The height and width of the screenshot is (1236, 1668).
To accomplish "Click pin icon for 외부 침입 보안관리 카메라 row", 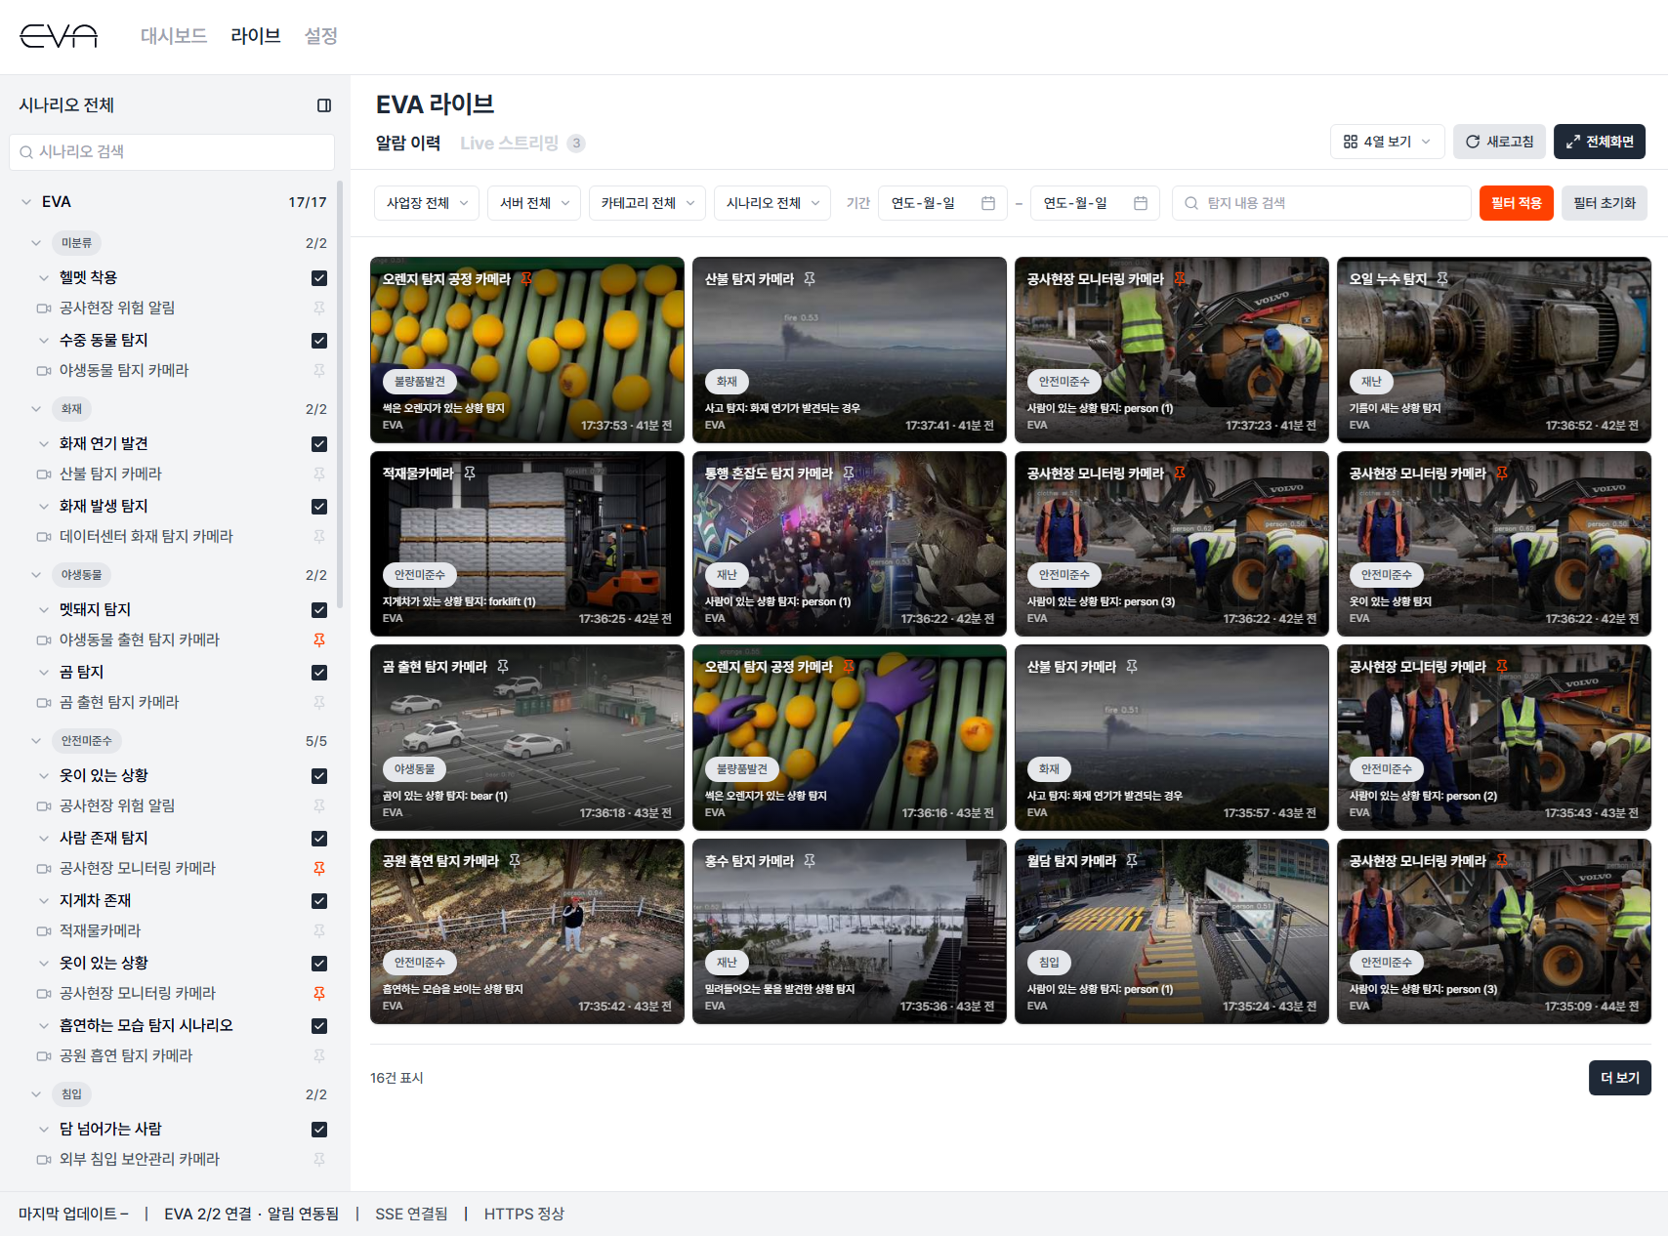I will click(x=319, y=1160).
